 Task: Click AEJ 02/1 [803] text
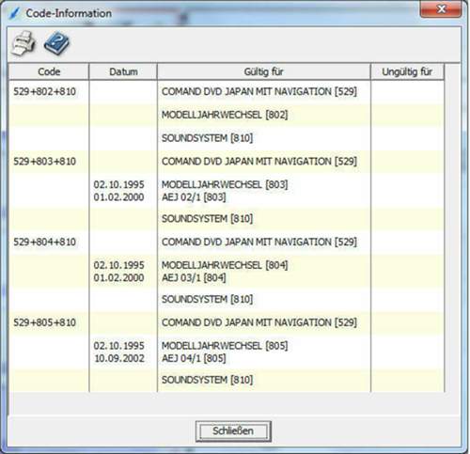point(194,197)
